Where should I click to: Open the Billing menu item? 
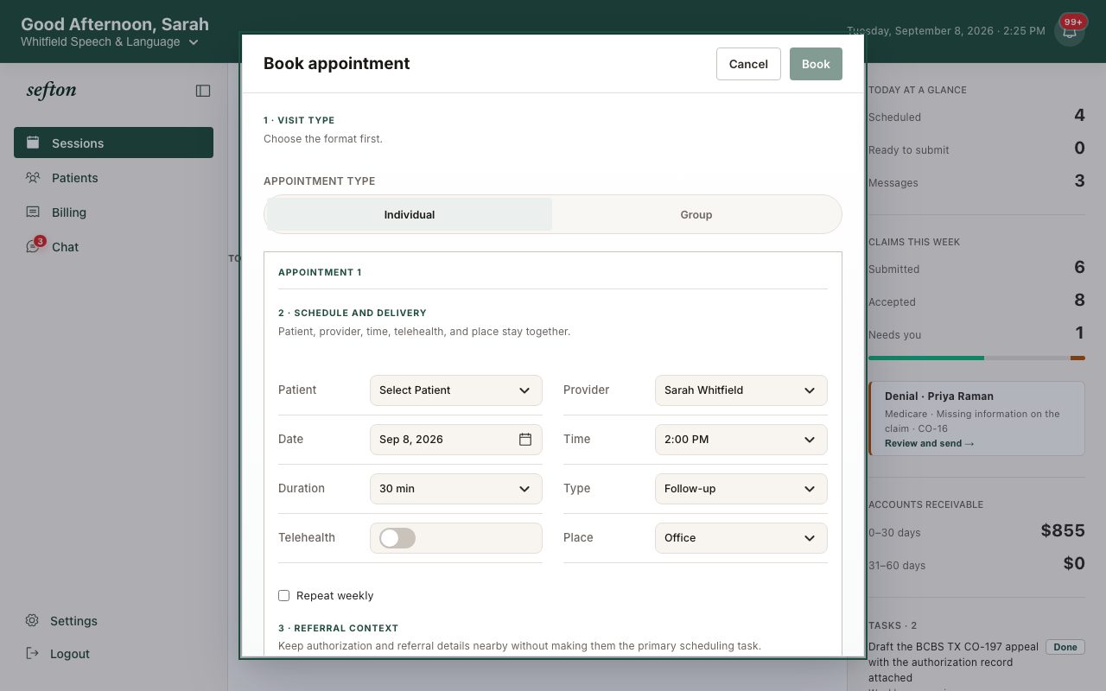tap(113, 212)
